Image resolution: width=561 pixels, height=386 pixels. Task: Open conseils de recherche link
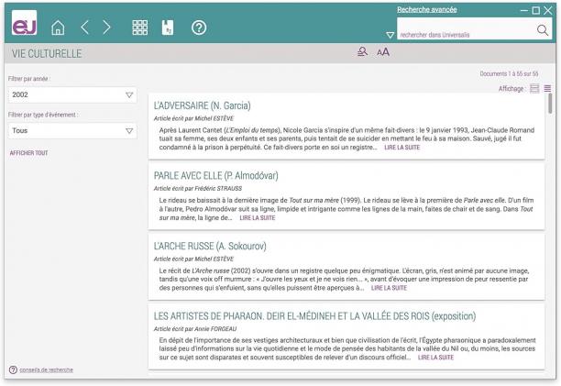pyautogui.click(x=46, y=369)
